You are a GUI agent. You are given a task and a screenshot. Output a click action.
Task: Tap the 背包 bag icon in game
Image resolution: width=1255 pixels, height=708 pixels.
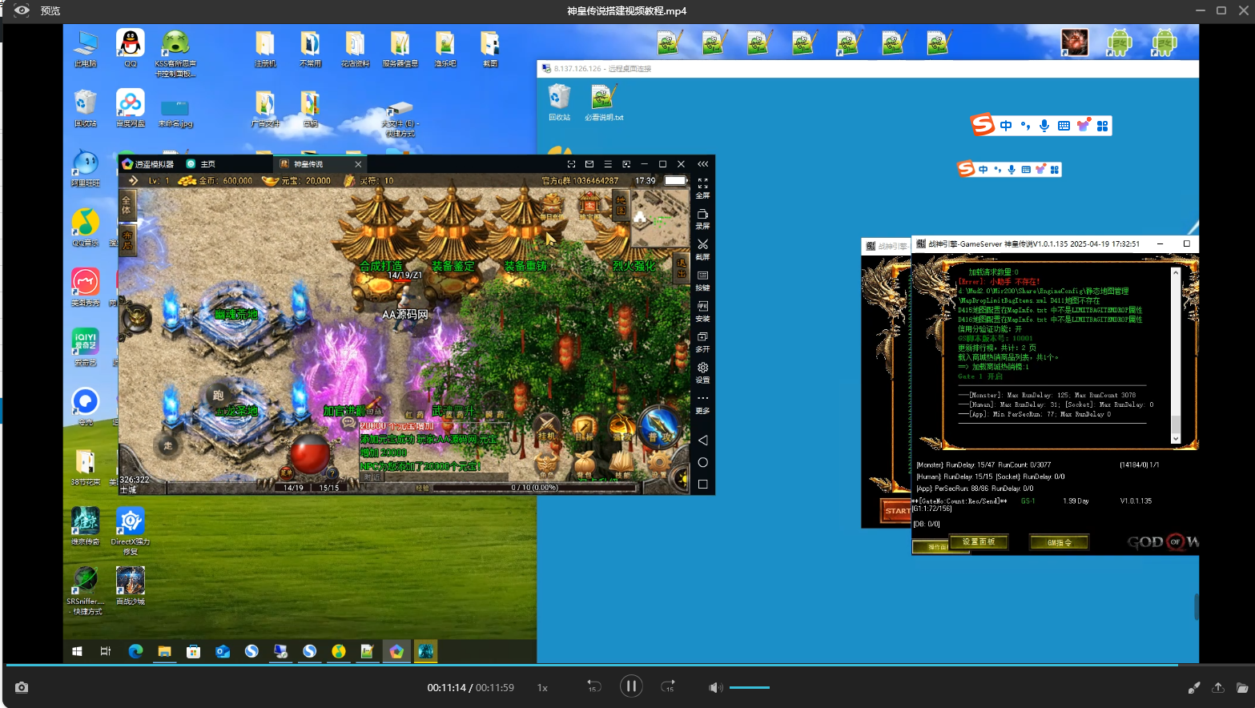[585, 465]
